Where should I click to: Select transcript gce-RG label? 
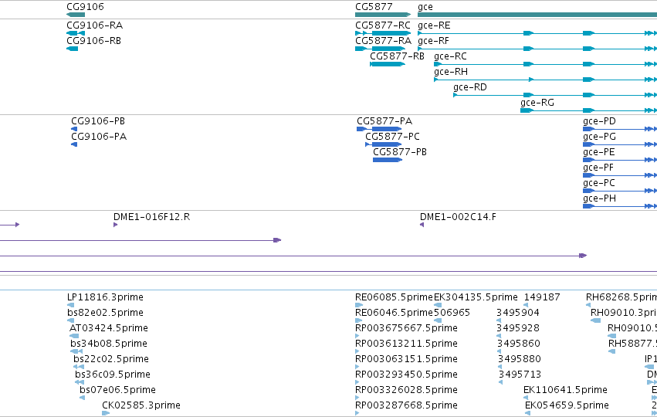[x=537, y=102]
